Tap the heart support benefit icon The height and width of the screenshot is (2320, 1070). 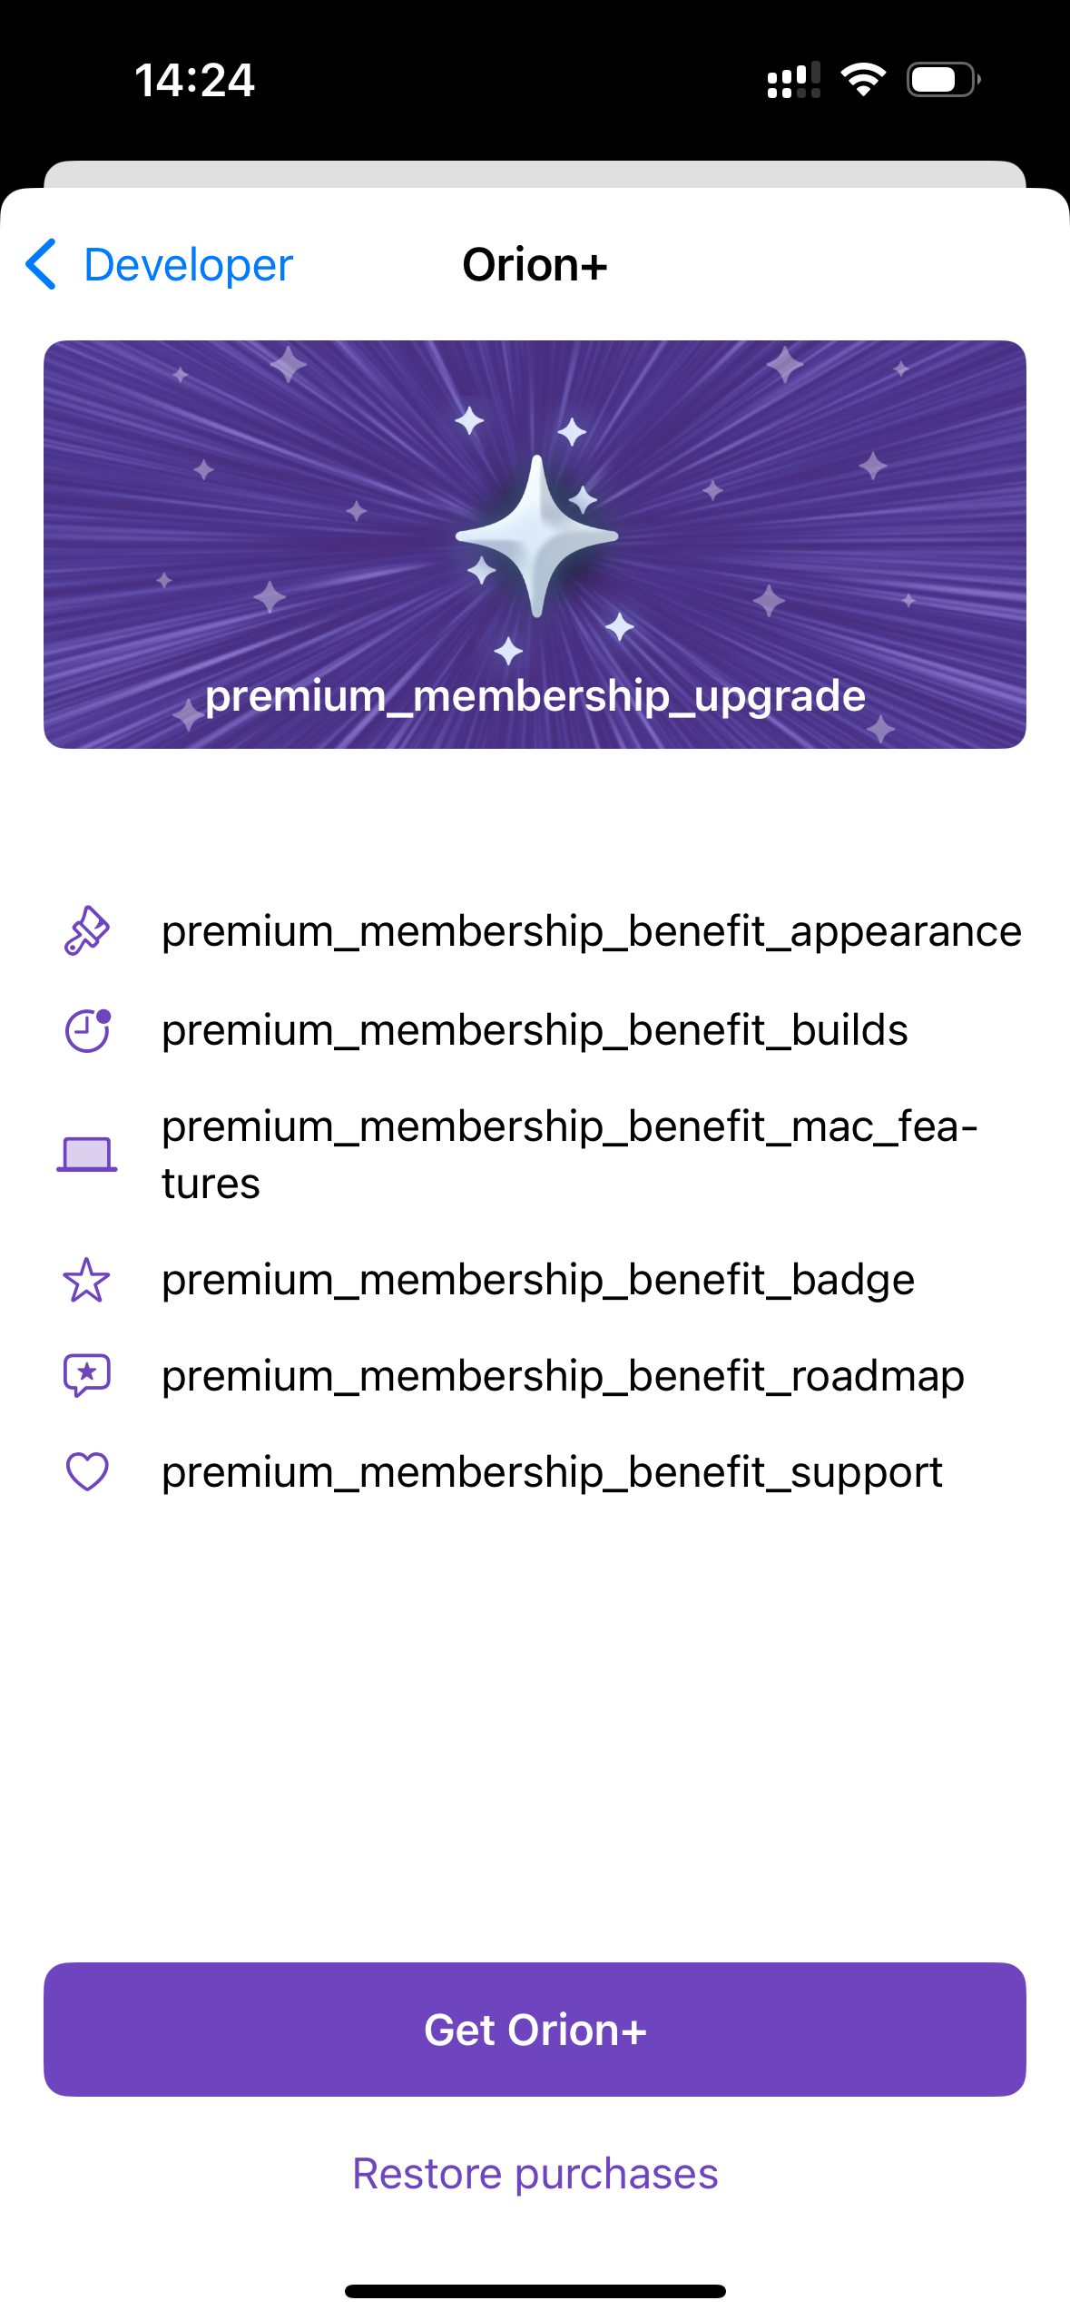87,1471
